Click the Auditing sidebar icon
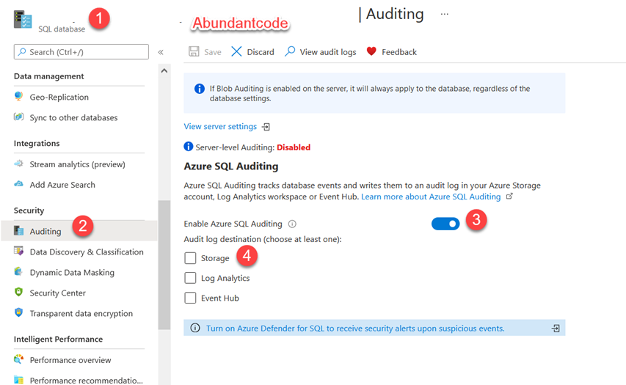626x385 pixels. pyautogui.click(x=18, y=230)
